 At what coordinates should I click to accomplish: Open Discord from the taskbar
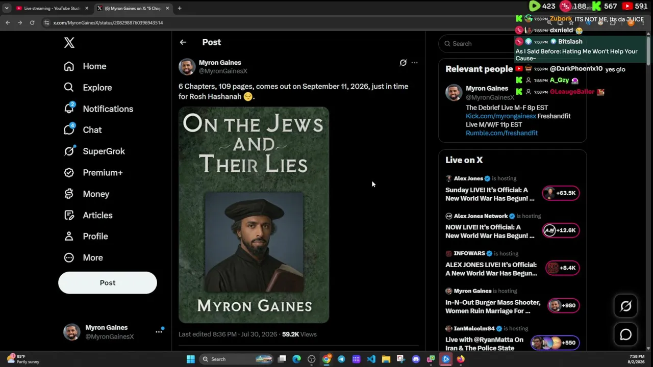pos(416,359)
